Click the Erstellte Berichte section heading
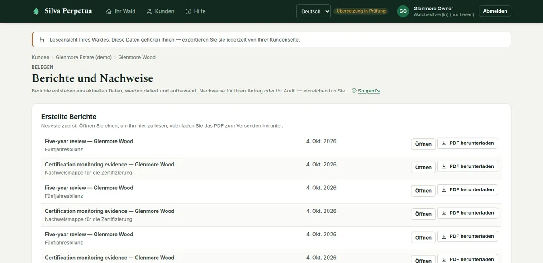Viewport: 543px width, 263px height. click(69, 117)
